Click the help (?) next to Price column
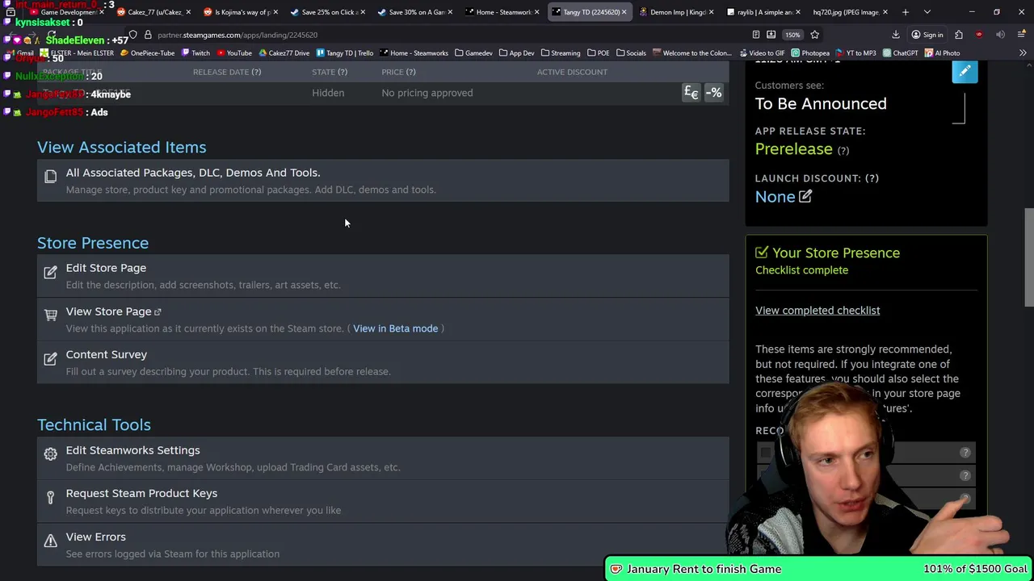Screen dimensions: 1034x581 410,72
